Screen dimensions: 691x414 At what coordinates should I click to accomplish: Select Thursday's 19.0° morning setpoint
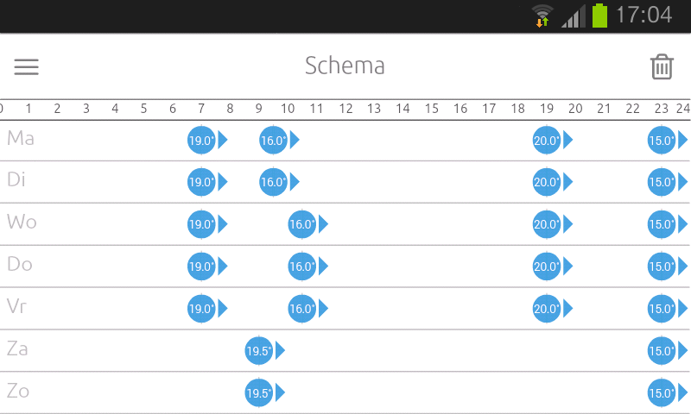(201, 267)
